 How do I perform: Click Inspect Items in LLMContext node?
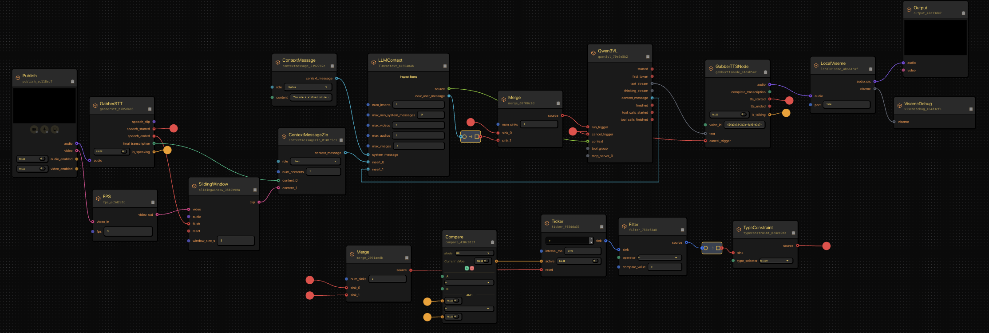click(x=408, y=77)
